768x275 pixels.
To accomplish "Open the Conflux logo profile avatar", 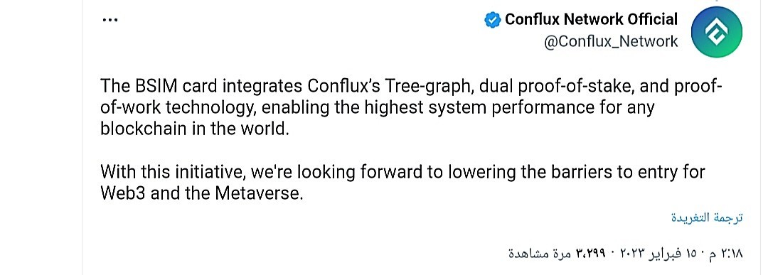I will 717,32.
